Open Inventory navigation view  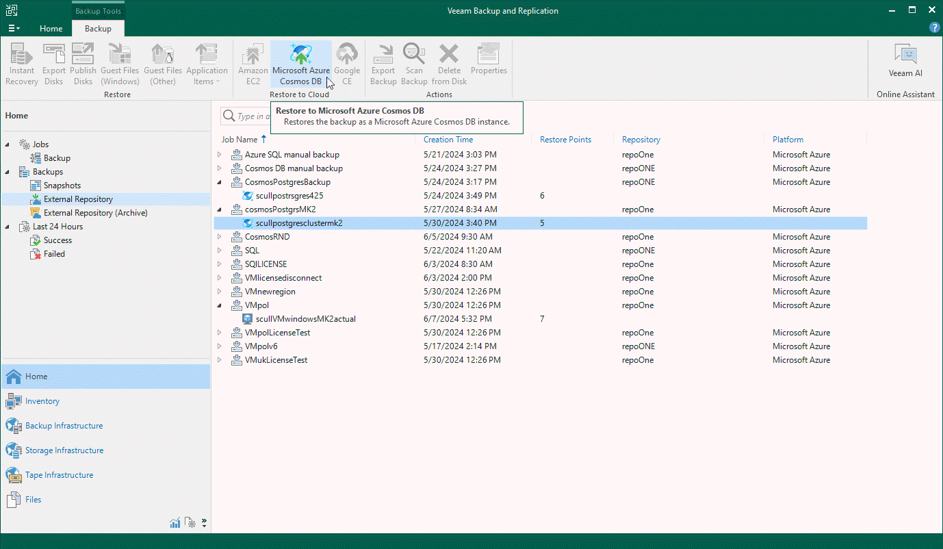[105, 401]
